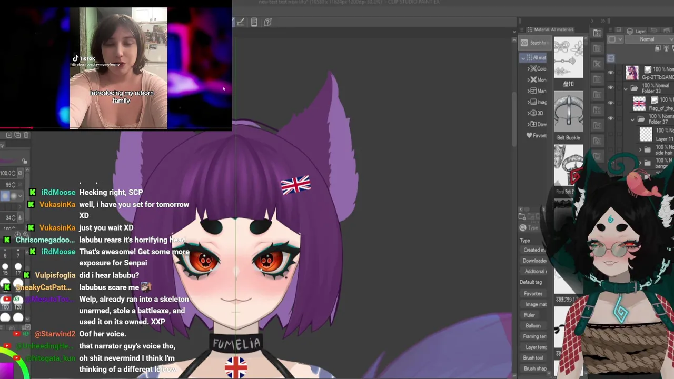Collapse Folder 33 in the layer list
Viewport: 674px width, 379px height.
click(626, 88)
